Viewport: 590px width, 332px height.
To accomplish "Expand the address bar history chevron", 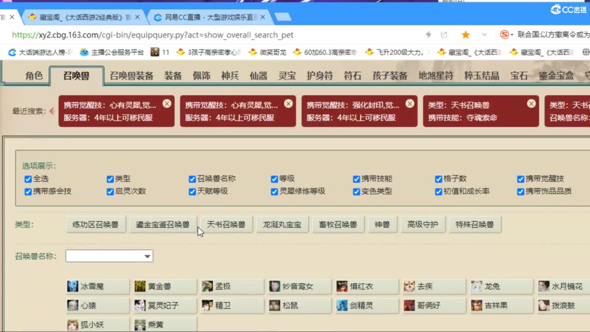I will click(x=484, y=35).
